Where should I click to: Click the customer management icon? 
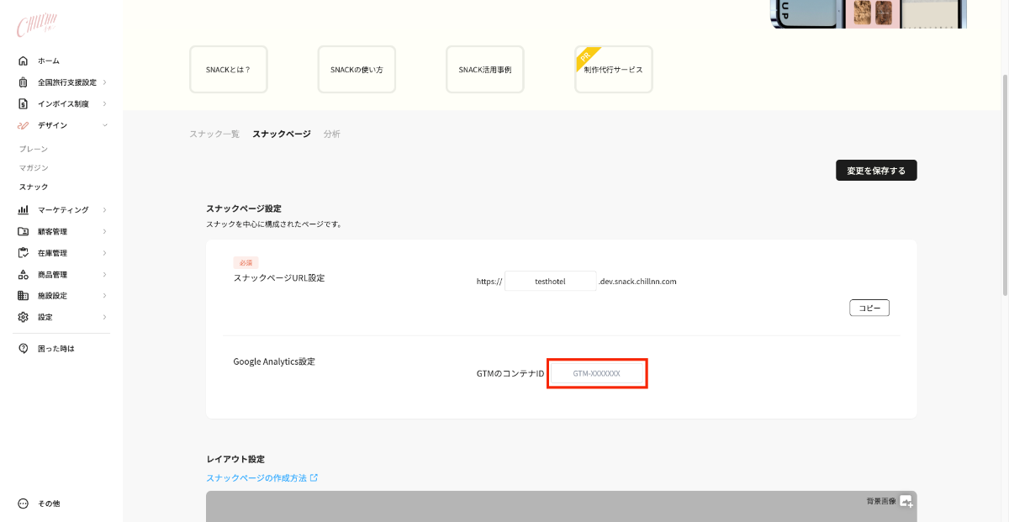(24, 231)
